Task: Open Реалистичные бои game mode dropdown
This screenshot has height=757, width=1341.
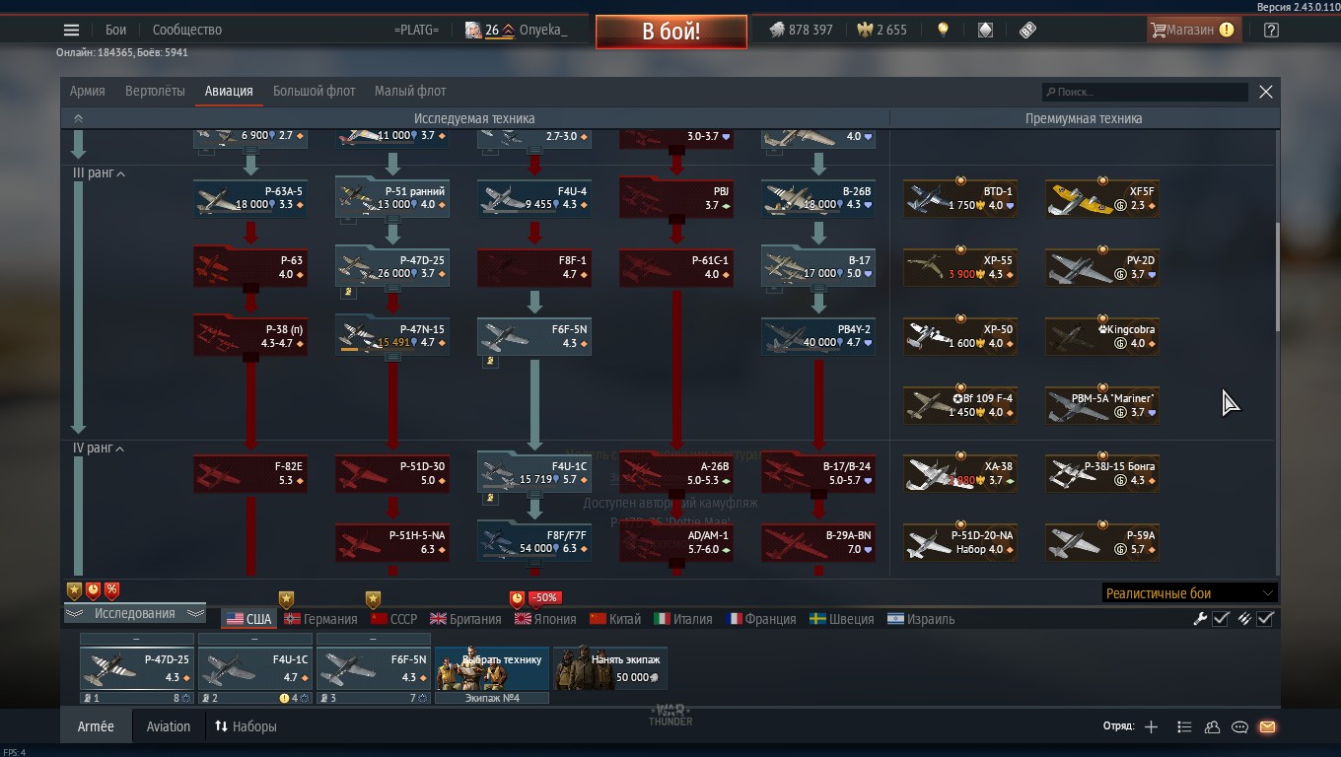Action: (x=1189, y=593)
